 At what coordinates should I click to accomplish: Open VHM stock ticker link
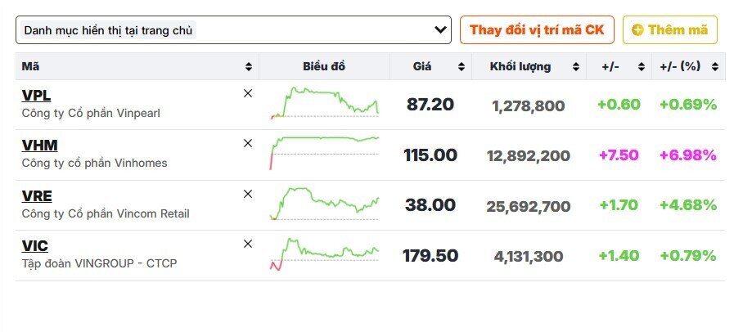[39, 146]
